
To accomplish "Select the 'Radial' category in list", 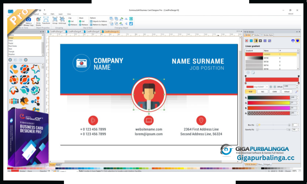I will click(x=11, y=43).
